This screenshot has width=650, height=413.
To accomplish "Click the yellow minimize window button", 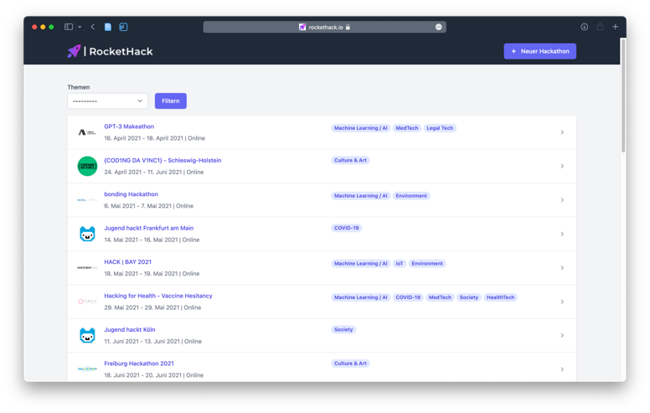I will (x=43, y=27).
